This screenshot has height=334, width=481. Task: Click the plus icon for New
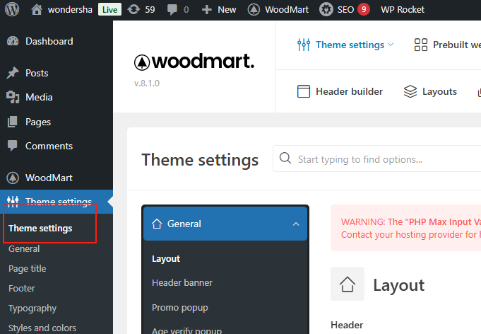[207, 9]
